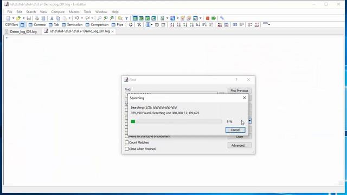The width and height of the screenshot is (347, 195).
Task: Cancel the search in progress
Action: (235, 130)
